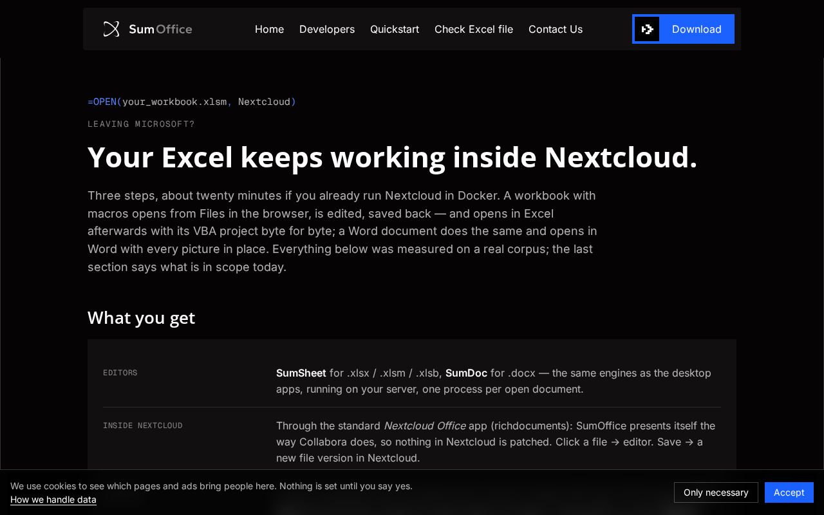This screenshot has width=824, height=515.
Task: Click the bold SumDoc text
Action: (x=466, y=373)
